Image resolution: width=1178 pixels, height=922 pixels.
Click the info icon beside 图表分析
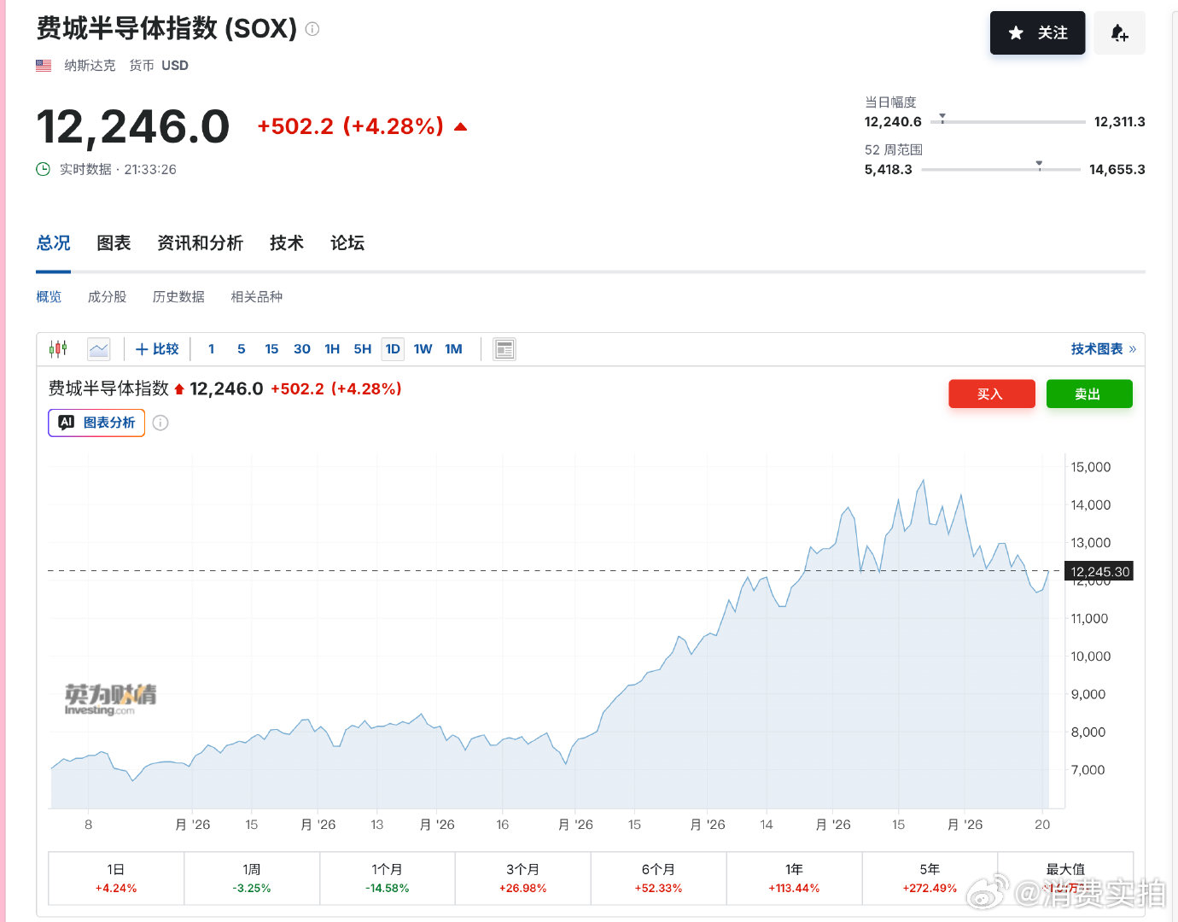(x=160, y=423)
